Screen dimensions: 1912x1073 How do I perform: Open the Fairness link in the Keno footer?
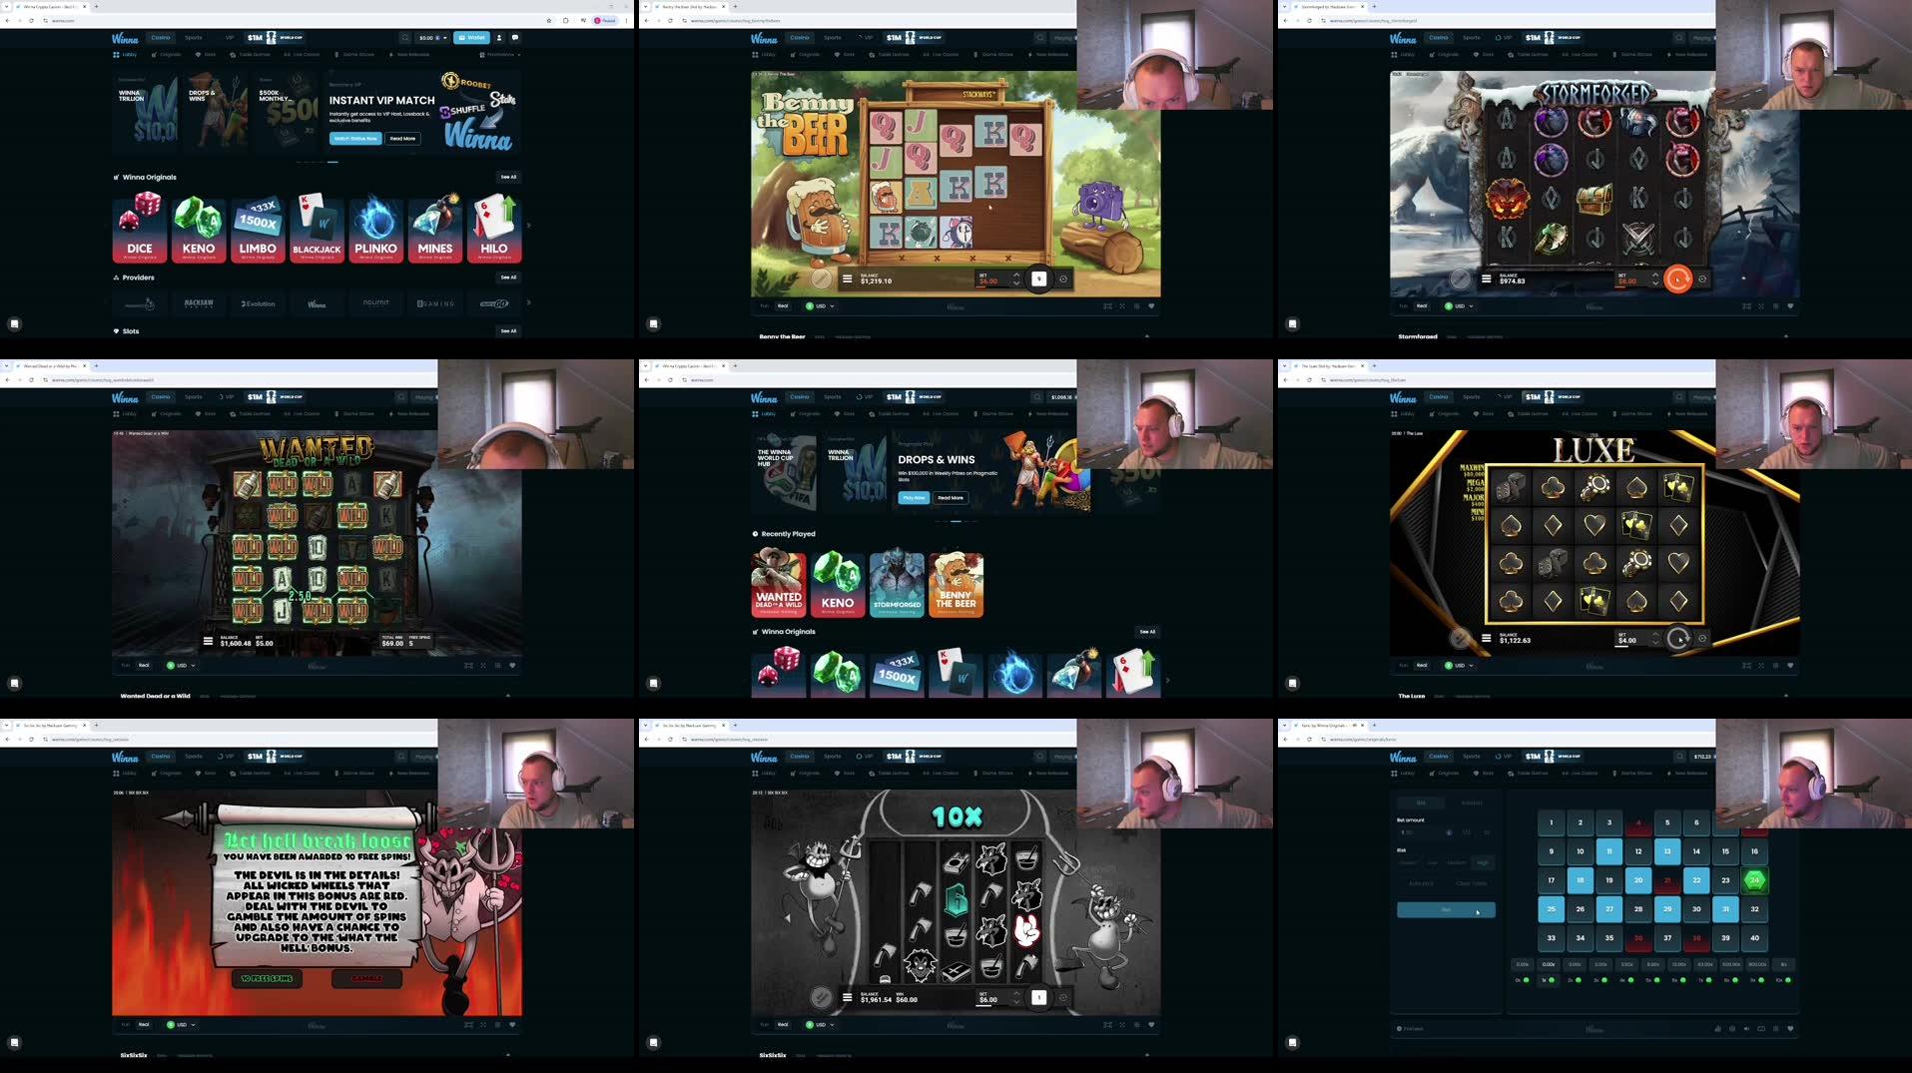point(1411,1028)
